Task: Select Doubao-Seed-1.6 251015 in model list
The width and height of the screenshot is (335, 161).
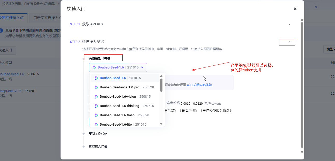Action: pyautogui.click(x=125, y=78)
